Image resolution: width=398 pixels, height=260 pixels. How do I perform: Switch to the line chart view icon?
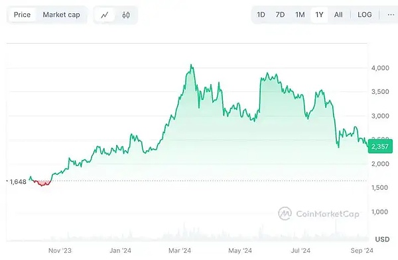click(x=105, y=15)
